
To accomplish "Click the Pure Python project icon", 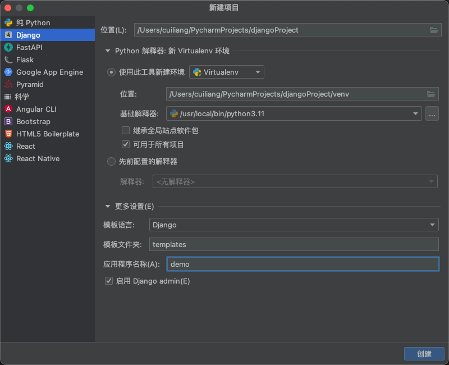I will (x=8, y=22).
